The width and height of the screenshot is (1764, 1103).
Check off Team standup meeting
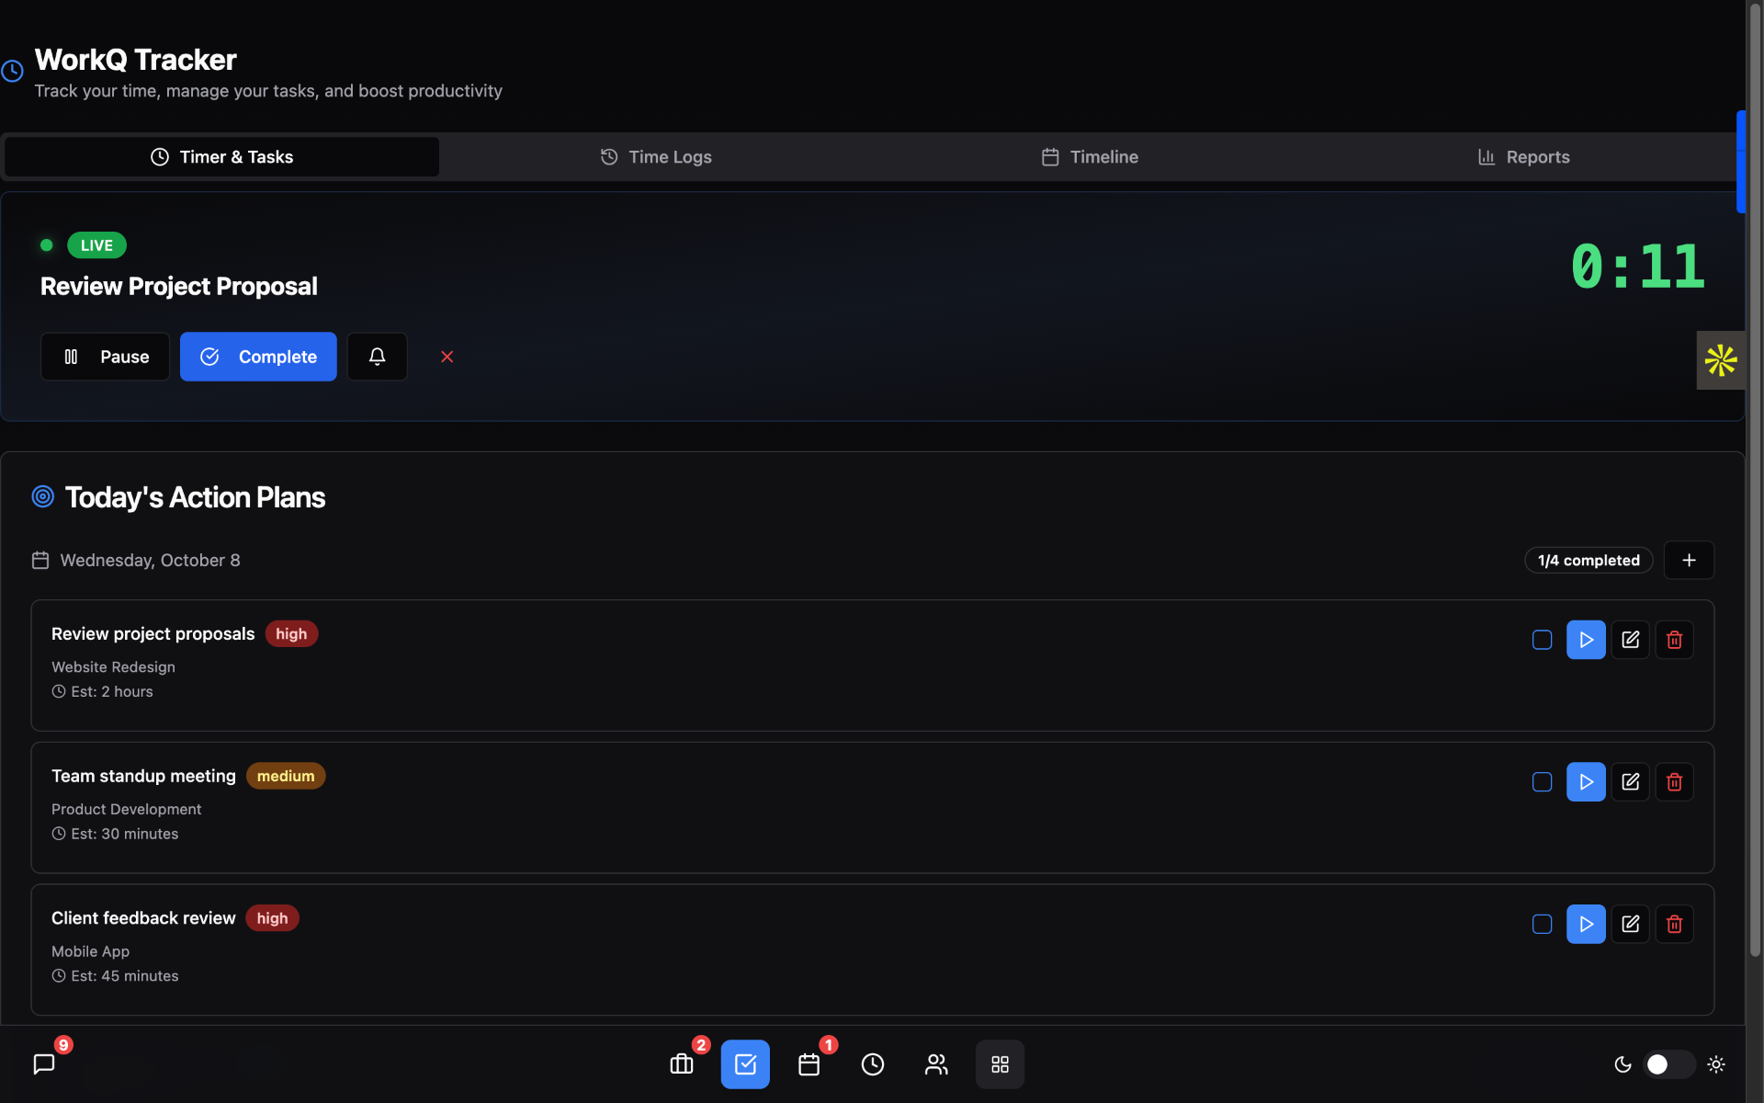pyautogui.click(x=1543, y=782)
